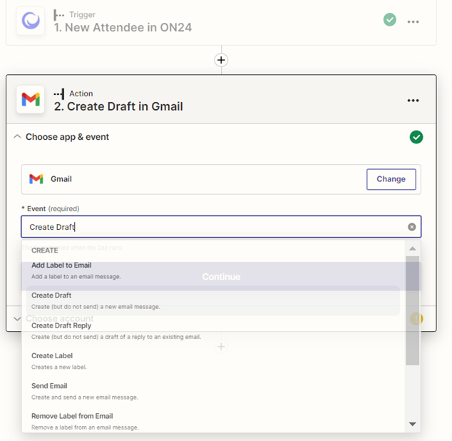Click the Change app button

point(391,179)
